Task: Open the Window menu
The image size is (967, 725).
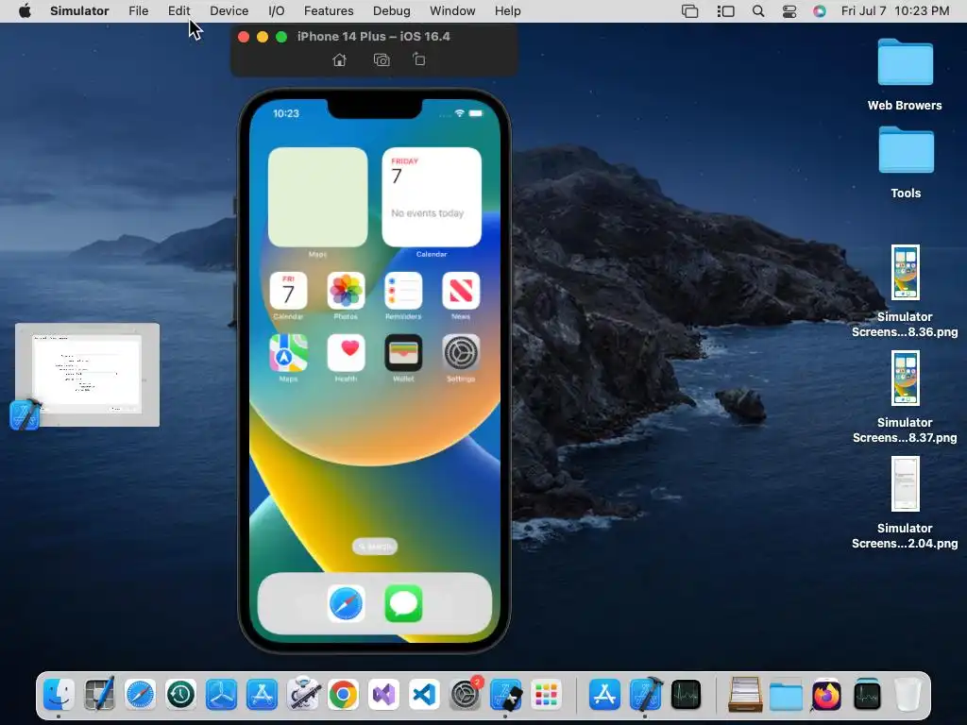Action: pyautogui.click(x=452, y=11)
